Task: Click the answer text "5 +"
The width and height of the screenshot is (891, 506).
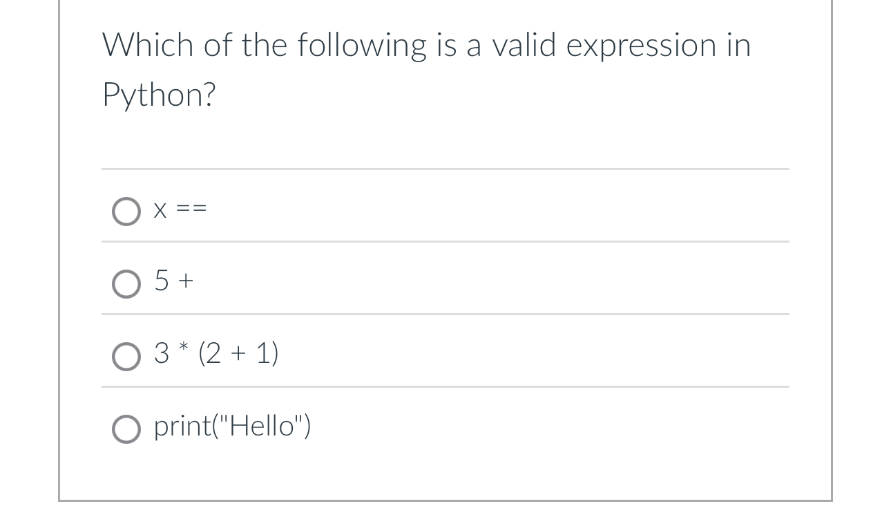Action: click(173, 281)
